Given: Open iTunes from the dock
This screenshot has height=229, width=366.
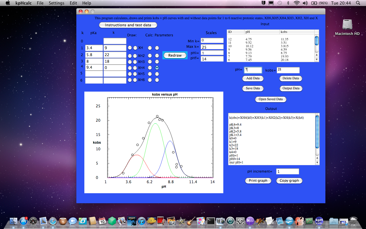Looking at the screenshot, I should coord(141,221).
